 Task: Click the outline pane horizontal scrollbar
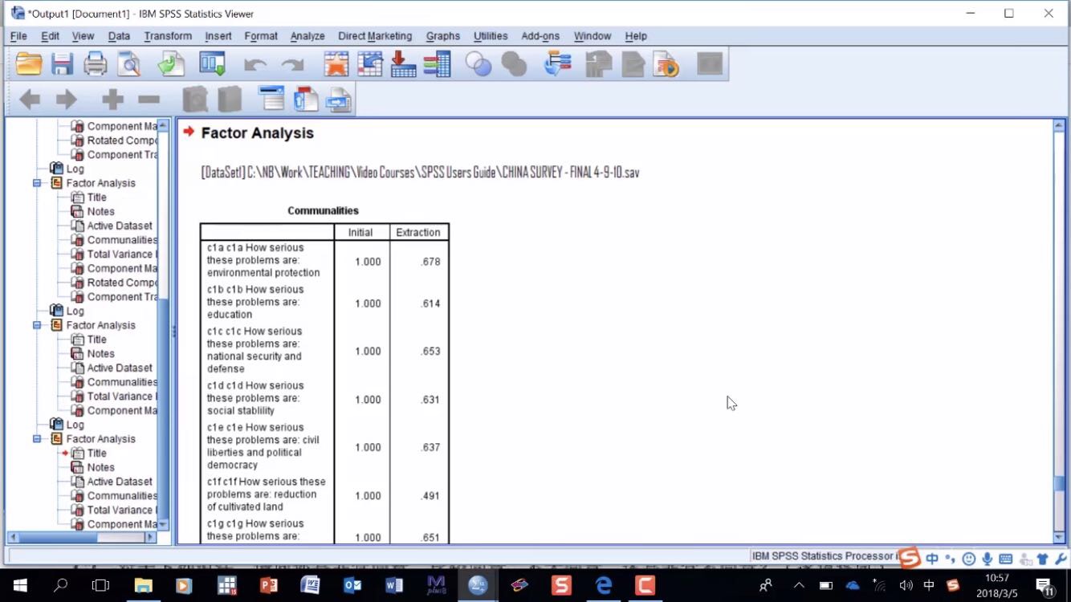pos(80,538)
